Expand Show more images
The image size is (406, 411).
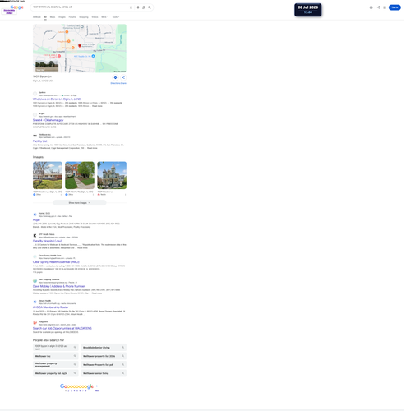[x=80, y=203]
